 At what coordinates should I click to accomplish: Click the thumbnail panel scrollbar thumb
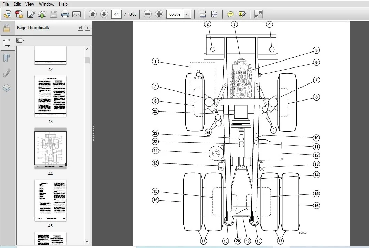coord(87,60)
